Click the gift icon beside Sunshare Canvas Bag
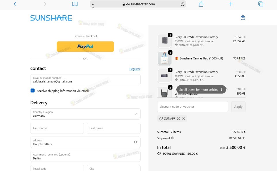The width and height of the screenshot is (277, 171). (177, 58)
